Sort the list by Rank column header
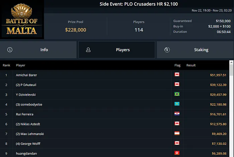Screen dimensions: 234x157 tap(6, 65)
